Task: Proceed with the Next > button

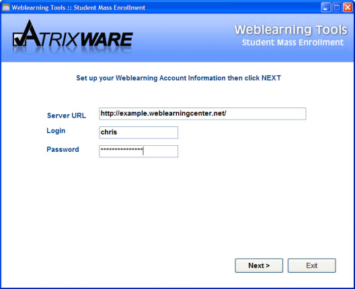Action: 259,265
